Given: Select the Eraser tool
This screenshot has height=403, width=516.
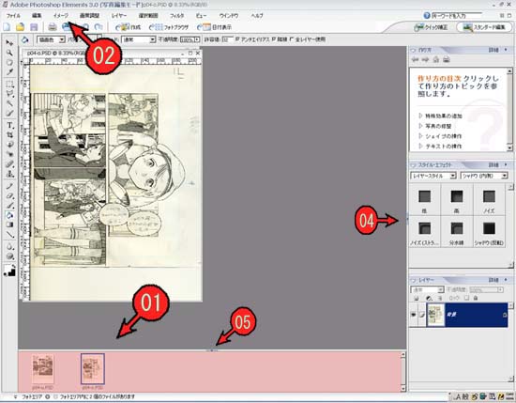Looking at the screenshot, I should point(9,196).
